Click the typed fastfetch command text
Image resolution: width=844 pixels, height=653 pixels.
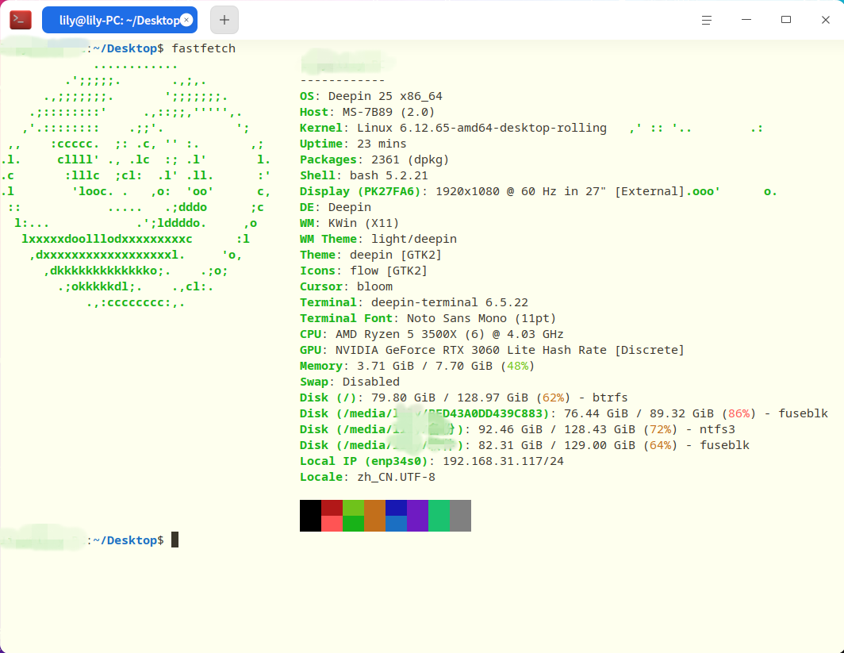203,48
